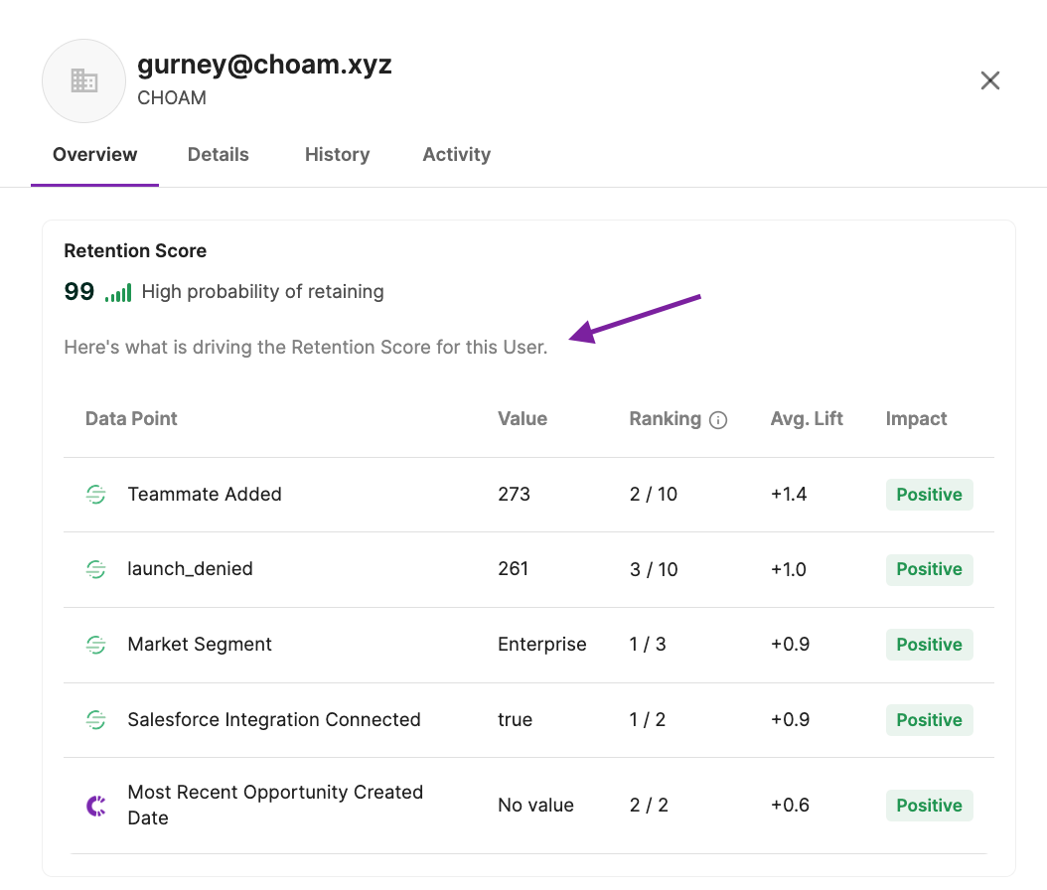
Task: Click the Segment icon beside Market Segment
Action: (x=95, y=645)
